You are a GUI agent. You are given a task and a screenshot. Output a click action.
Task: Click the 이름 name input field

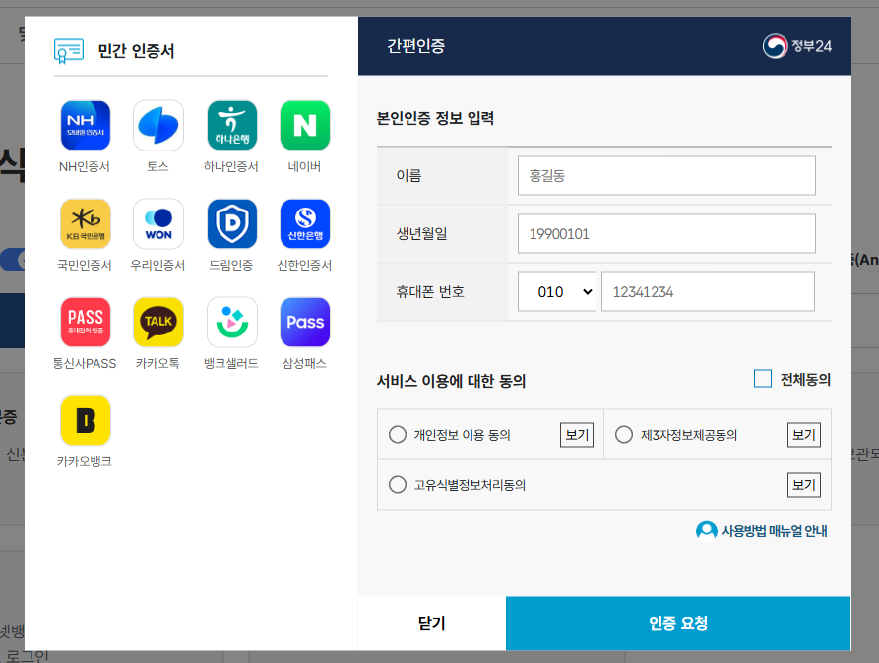pyautogui.click(x=666, y=175)
